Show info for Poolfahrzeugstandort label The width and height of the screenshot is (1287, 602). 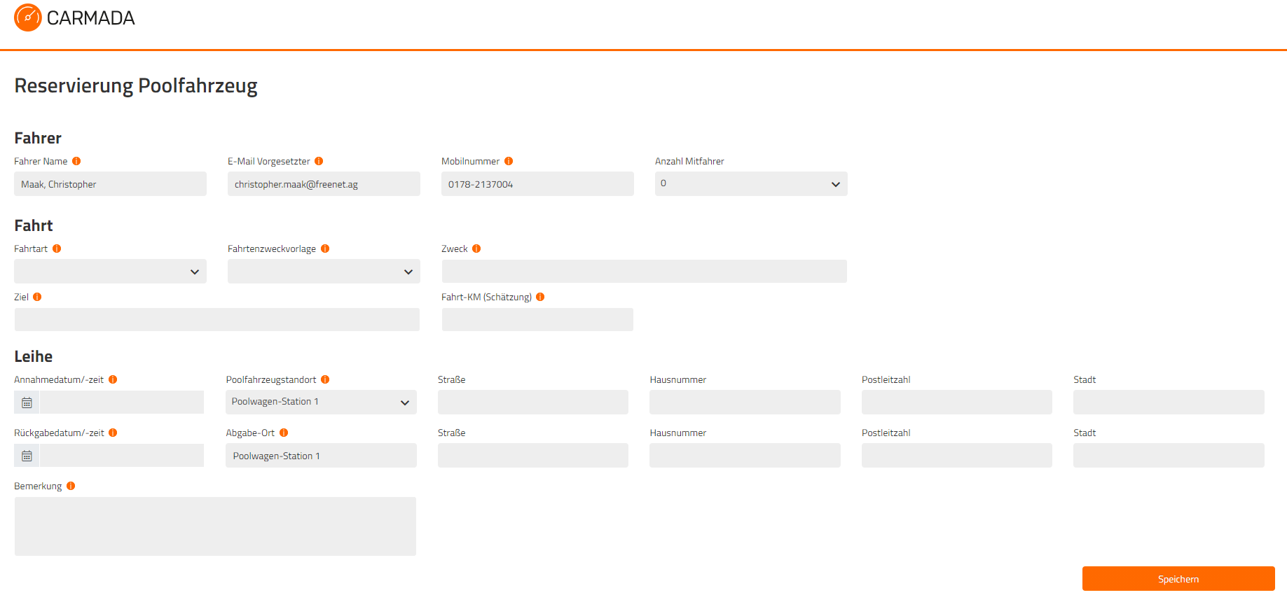[325, 379]
